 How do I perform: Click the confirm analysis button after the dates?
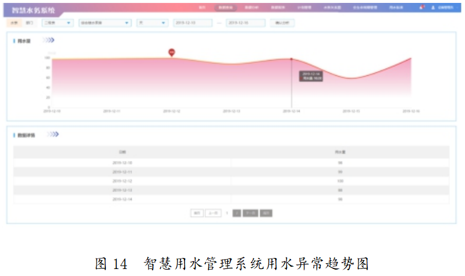(x=282, y=23)
